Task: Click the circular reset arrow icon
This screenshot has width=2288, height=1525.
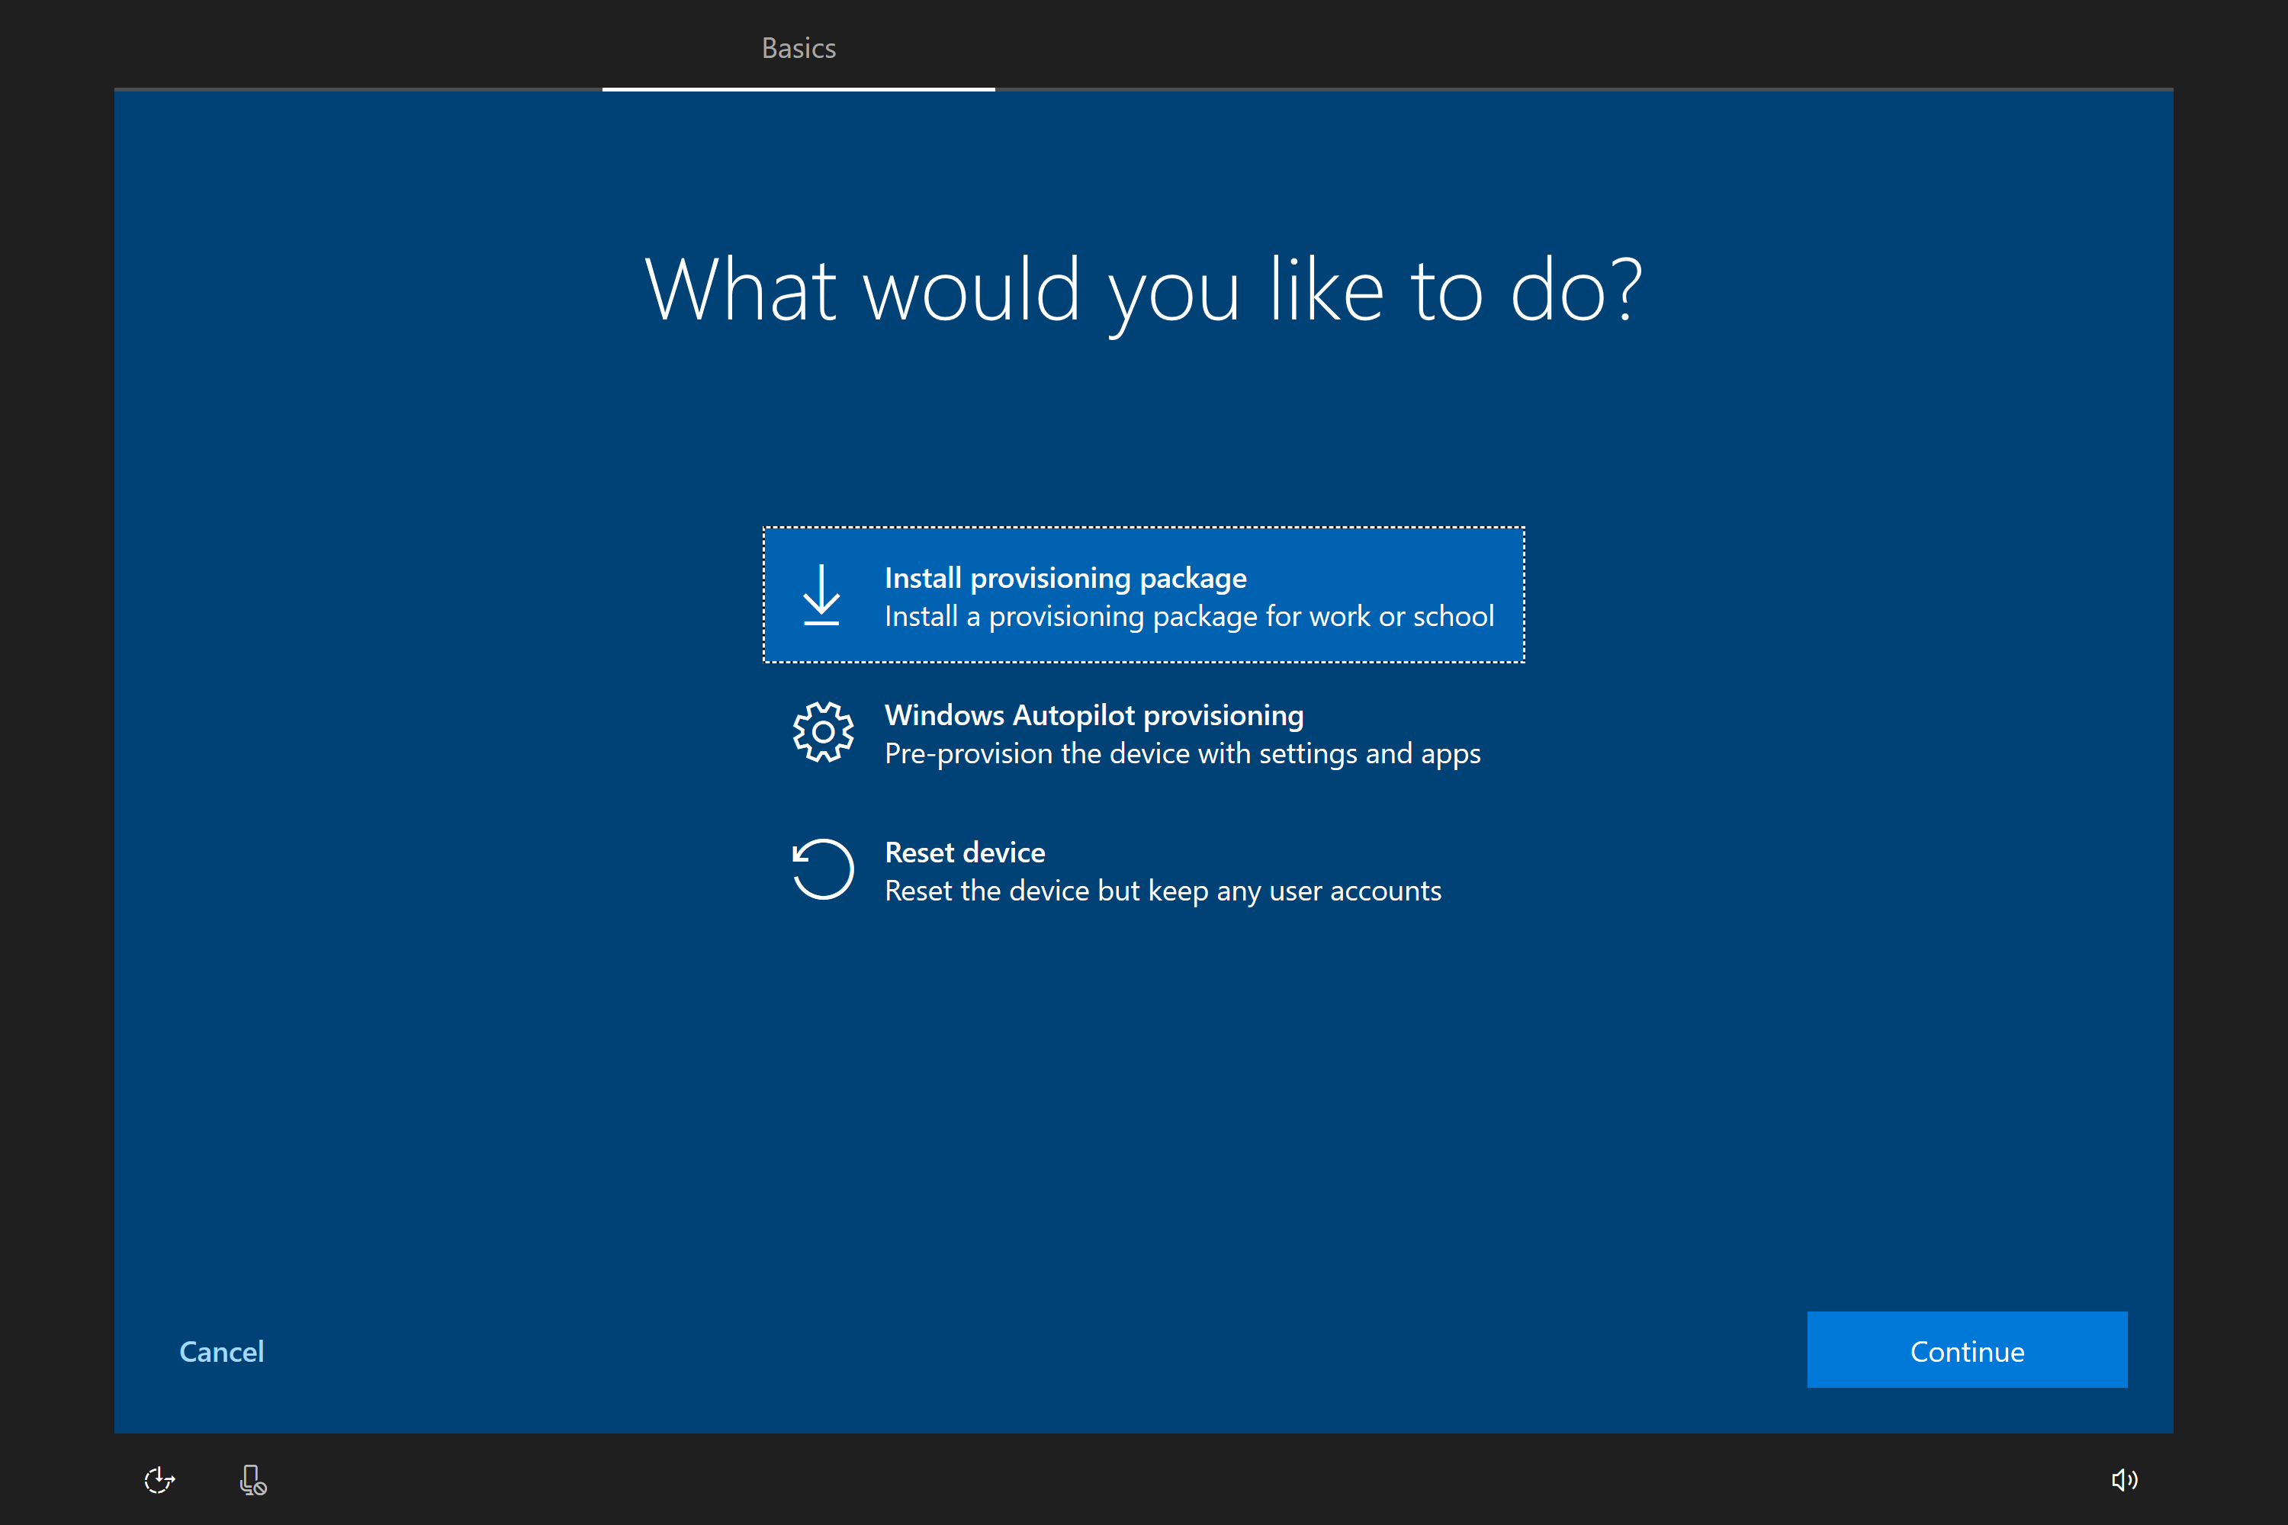Action: tap(823, 869)
